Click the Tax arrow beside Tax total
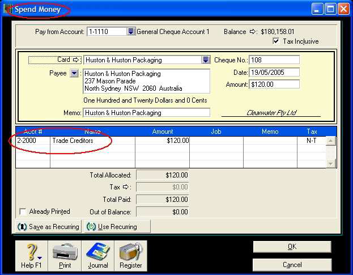 pos(126,187)
